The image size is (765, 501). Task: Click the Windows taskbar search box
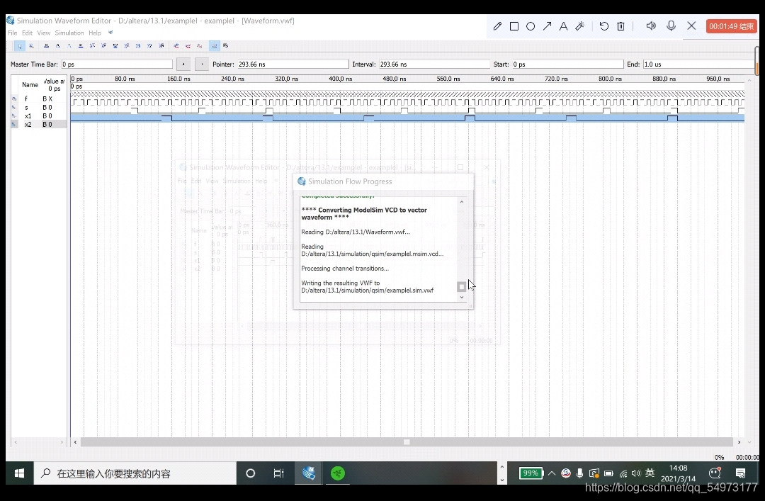pos(135,473)
